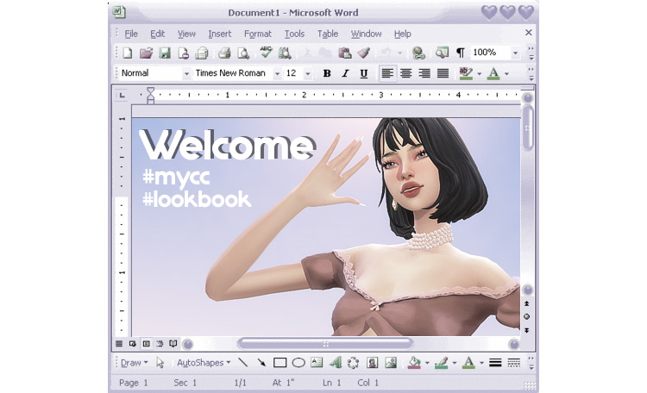The image size is (647, 393).
Task: Expand the Highlight color arrow
Action: (x=479, y=74)
